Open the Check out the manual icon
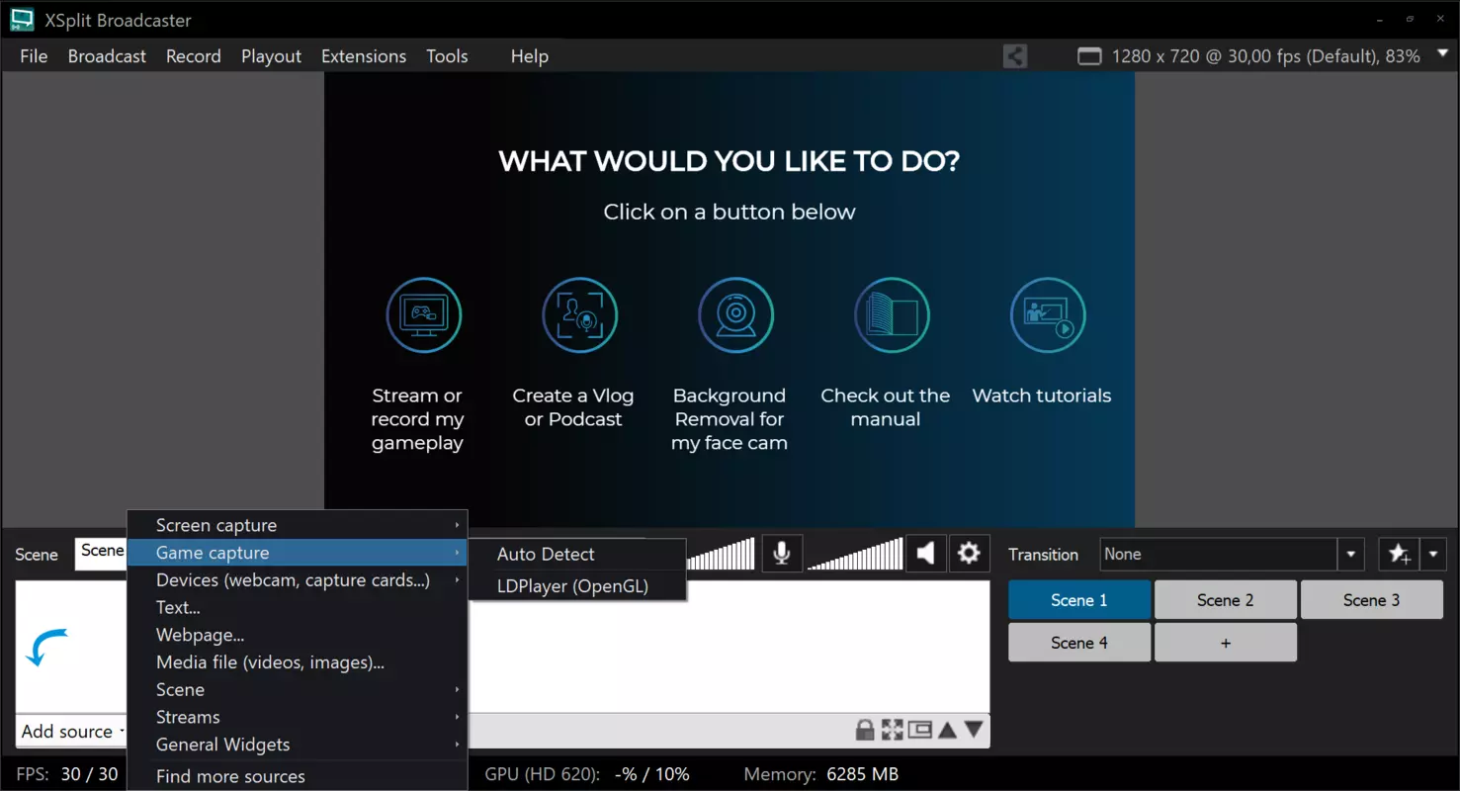1460x791 pixels. [893, 315]
